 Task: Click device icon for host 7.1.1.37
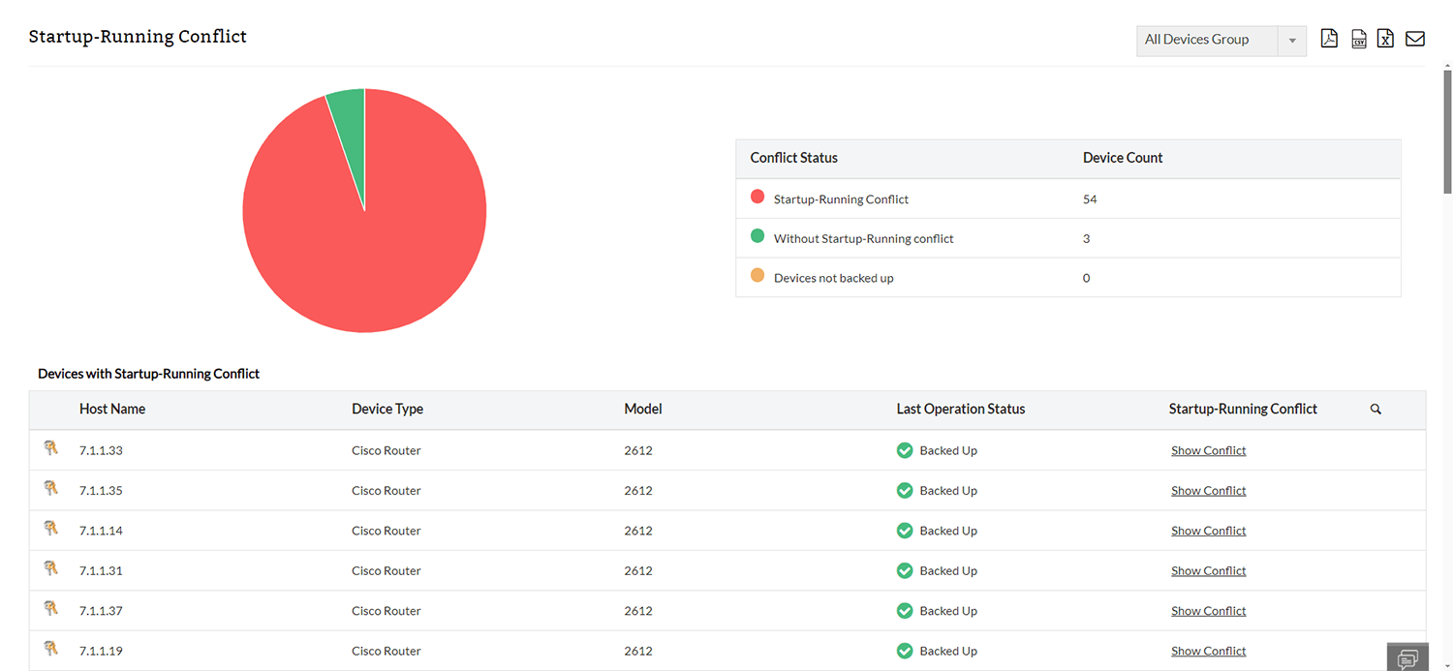click(51, 609)
